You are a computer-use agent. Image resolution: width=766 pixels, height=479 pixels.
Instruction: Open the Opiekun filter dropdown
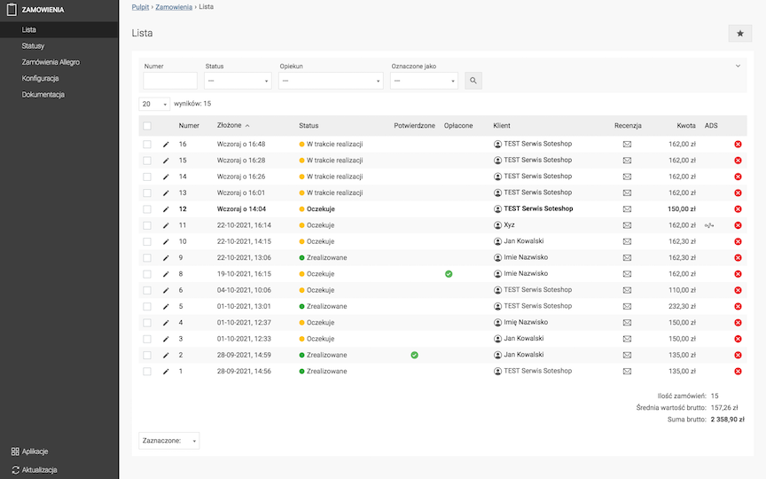point(331,81)
